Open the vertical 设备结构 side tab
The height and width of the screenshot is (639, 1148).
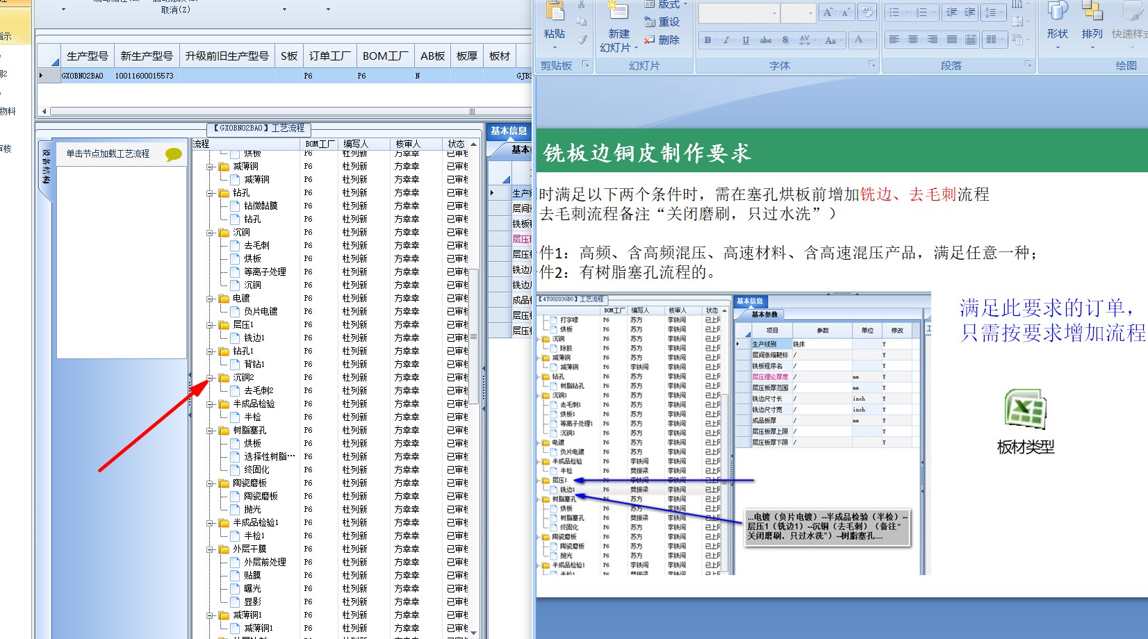46,167
